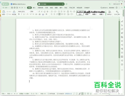Click the picture icon in right sidebar
This screenshot has height=96, width=125.
coord(122,57)
